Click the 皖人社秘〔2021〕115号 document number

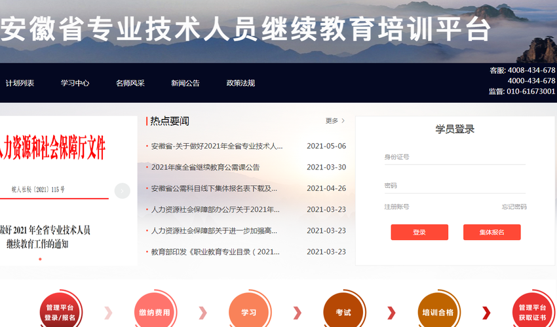(x=38, y=190)
